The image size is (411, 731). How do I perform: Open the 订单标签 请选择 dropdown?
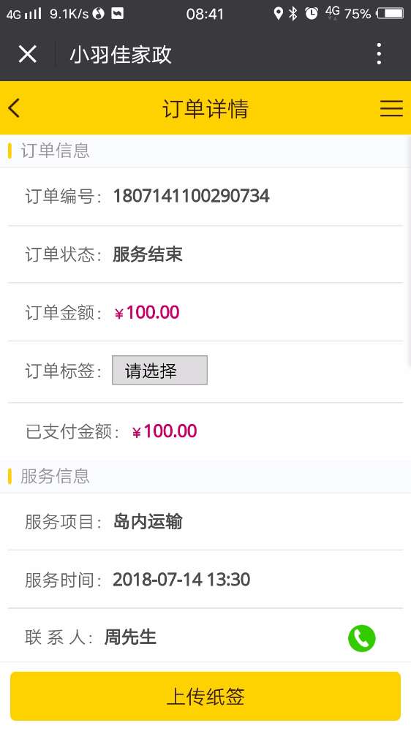point(159,370)
